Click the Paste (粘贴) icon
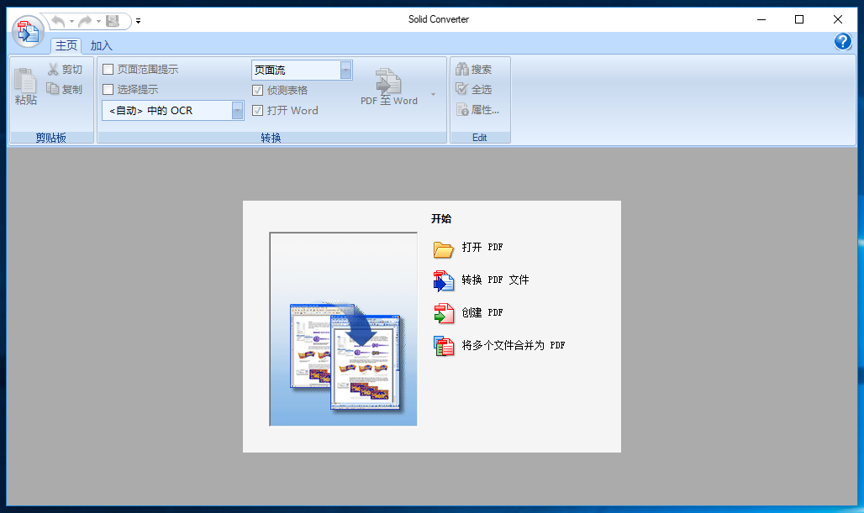The width and height of the screenshot is (864, 513). pos(25,81)
